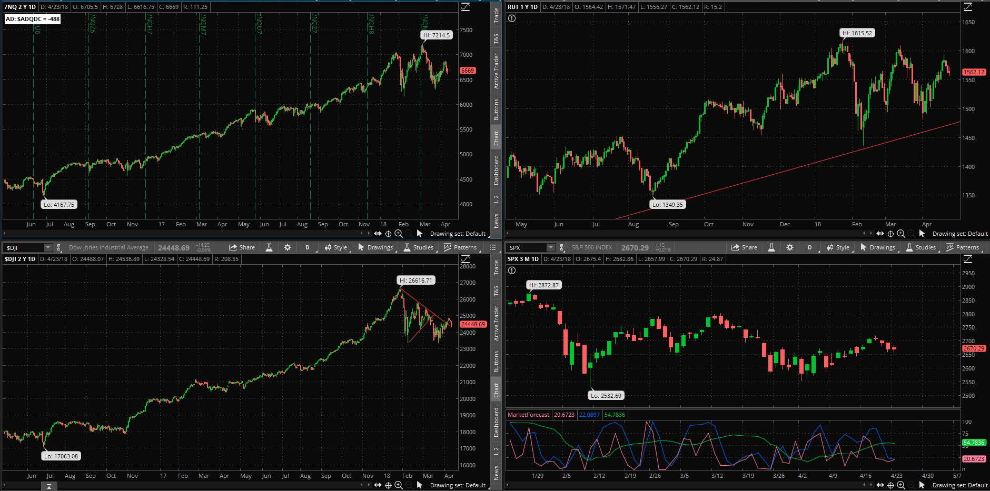This screenshot has height=491, width=990.
Task: Click the SPX symbol input field
Action: point(526,247)
